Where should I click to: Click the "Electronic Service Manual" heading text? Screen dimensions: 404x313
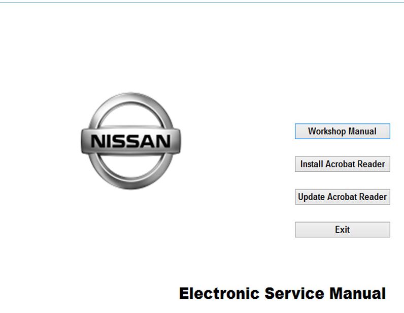tap(282, 294)
